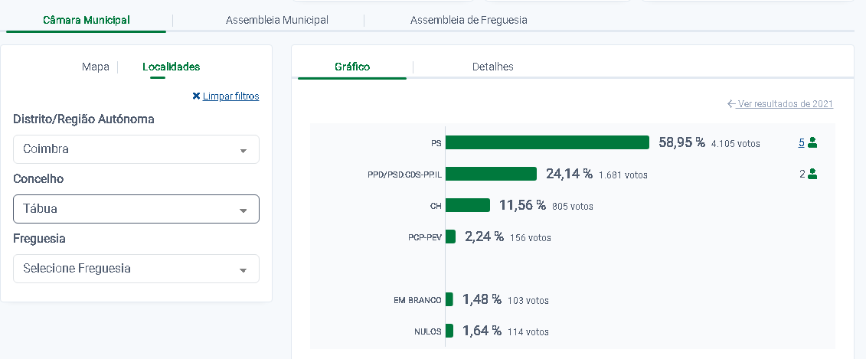
Task: Click the CH green result bar
Action: tap(467, 205)
